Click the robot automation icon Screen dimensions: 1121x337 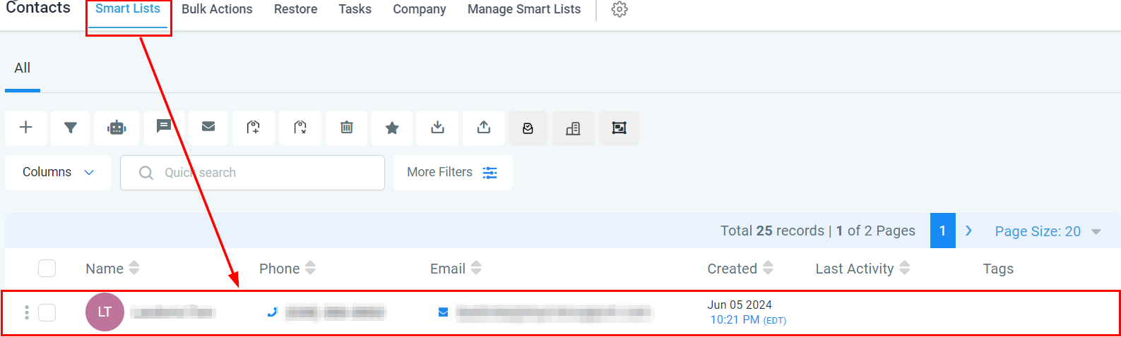pyautogui.click(x=117, y=128)
